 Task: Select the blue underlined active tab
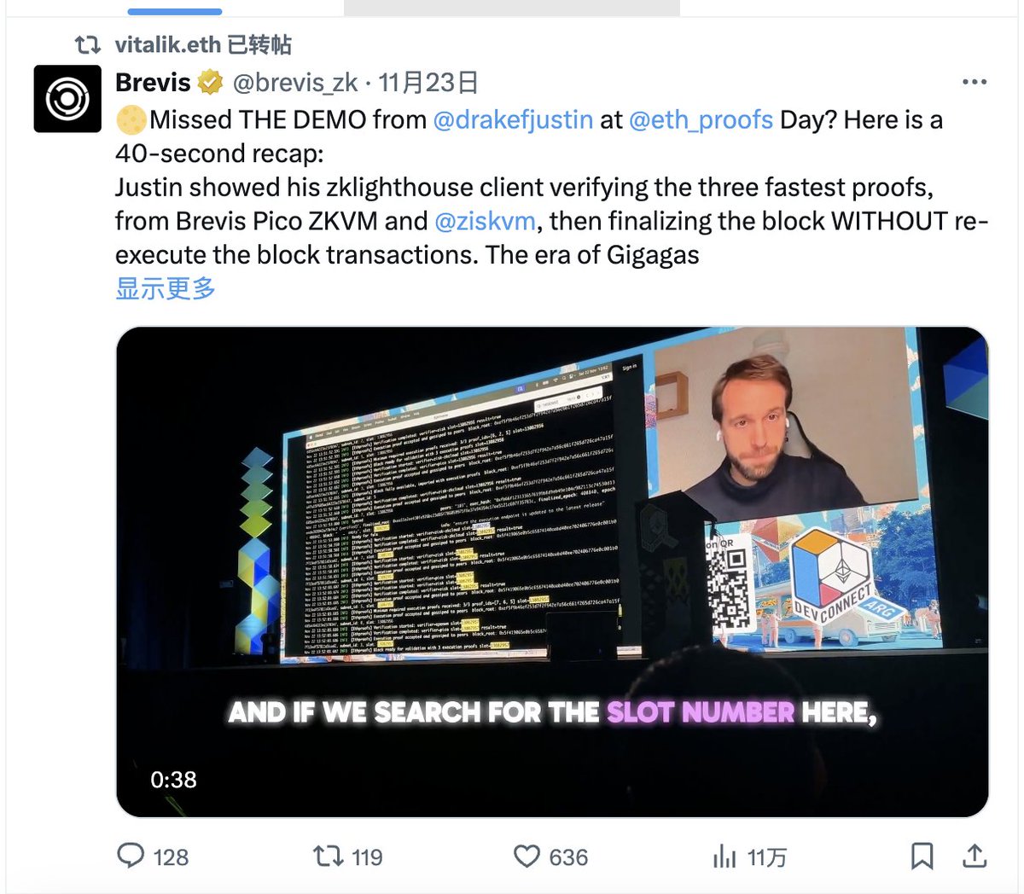pos(175,11)
